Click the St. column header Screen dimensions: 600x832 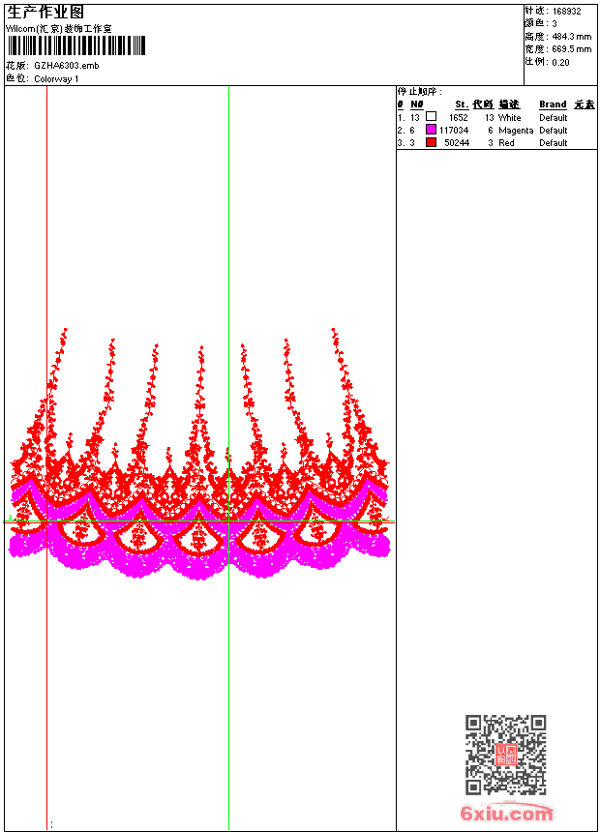coord(462,104)
